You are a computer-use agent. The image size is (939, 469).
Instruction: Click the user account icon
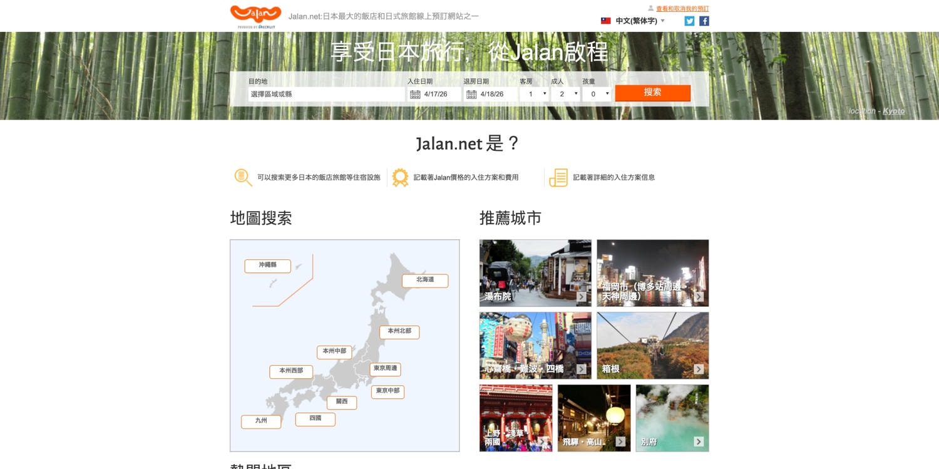650,9
